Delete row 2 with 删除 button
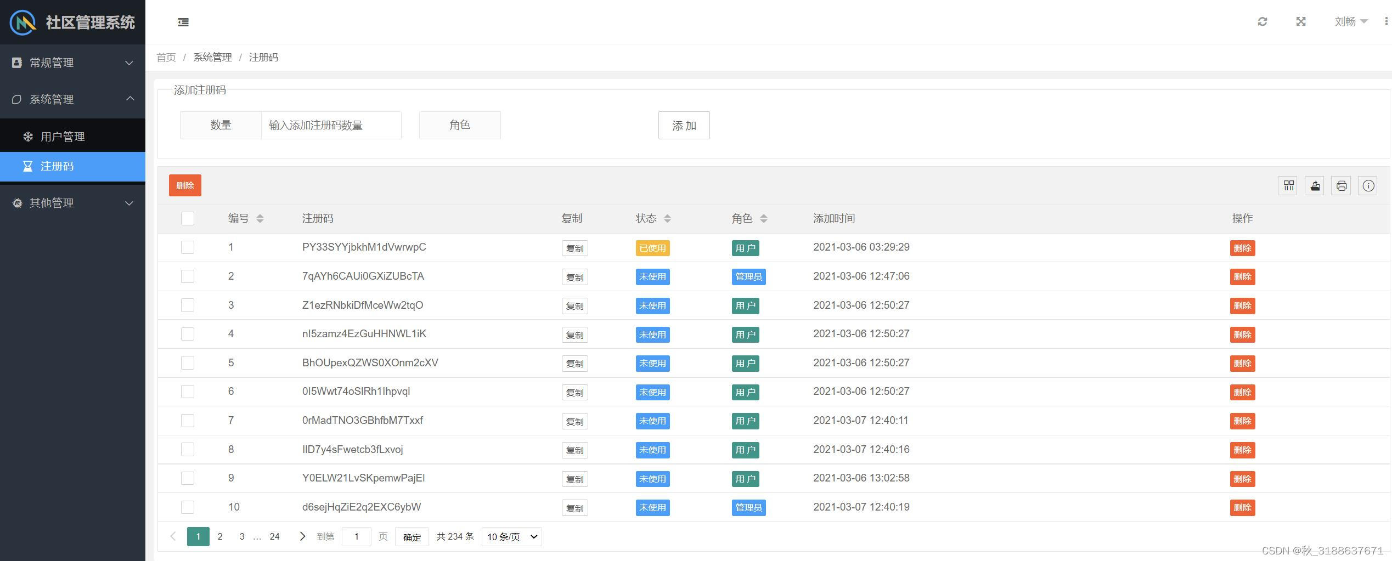The image size is (1392, 561). click(1243, 277)
